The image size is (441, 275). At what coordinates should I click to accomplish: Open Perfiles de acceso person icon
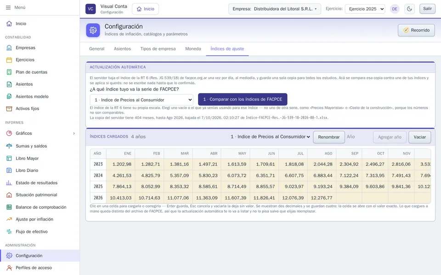click(9, 268)
